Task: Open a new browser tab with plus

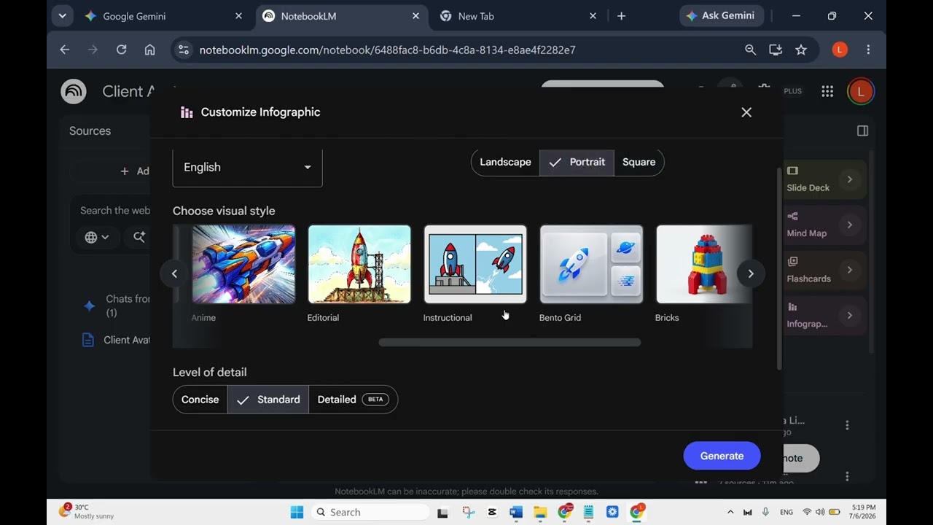Action: point(621,16)
